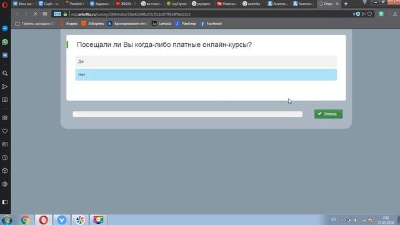Open the Facebook bookmark
The width and height of the screenshot is (400, 225).
(211, 24)
